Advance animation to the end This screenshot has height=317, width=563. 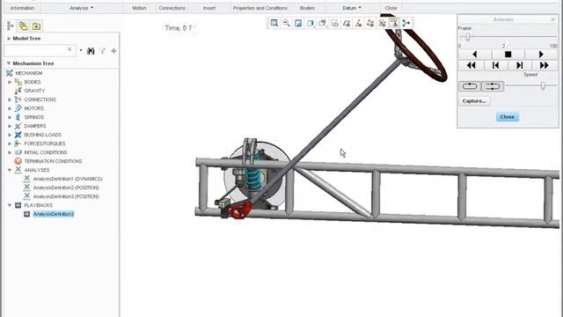point(545,65)
